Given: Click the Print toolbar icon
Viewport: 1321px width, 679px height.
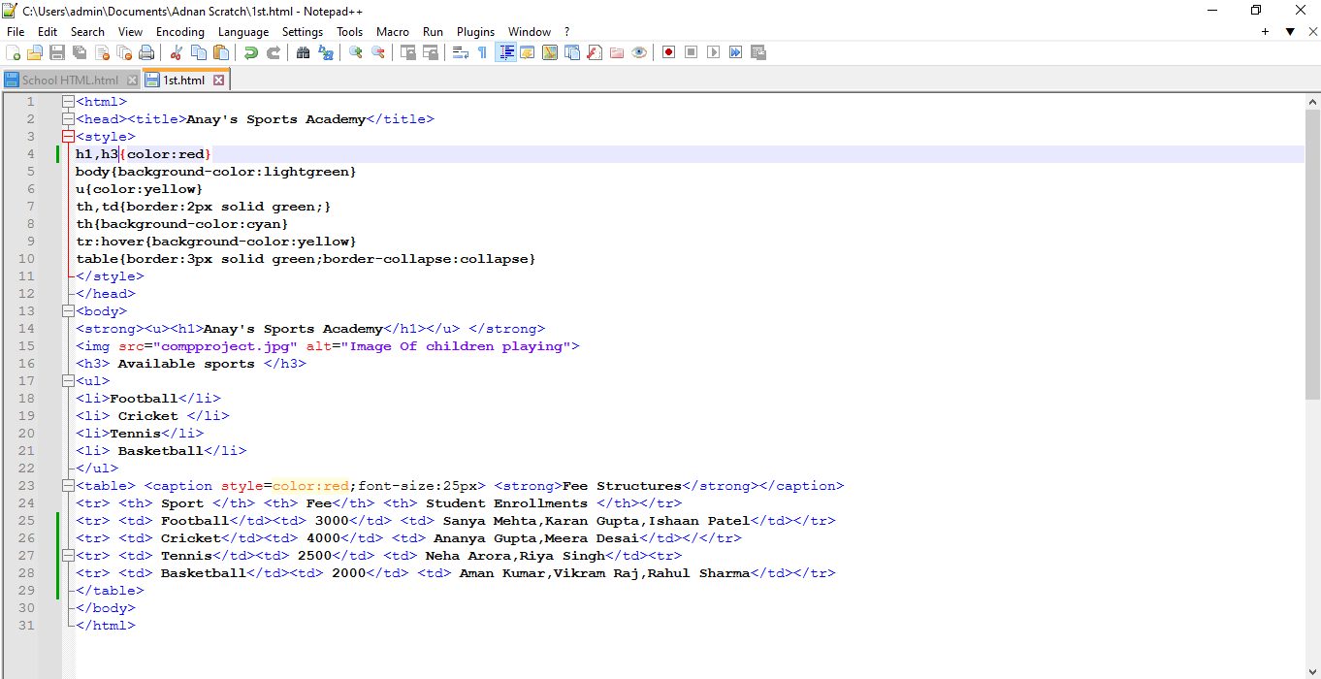Looking at the screenshot, I should pos(146,52).
